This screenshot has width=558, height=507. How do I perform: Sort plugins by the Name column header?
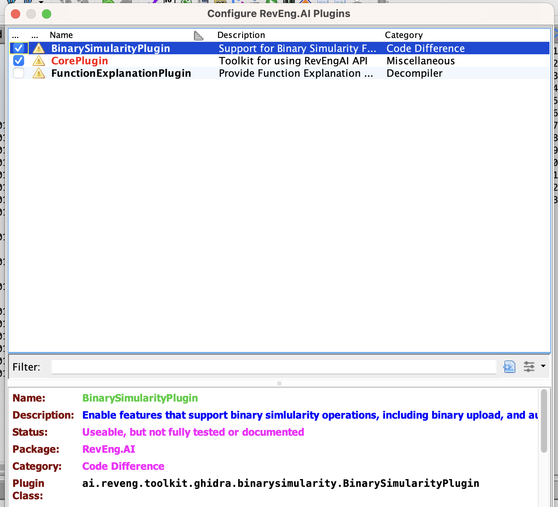pos(61,35)
